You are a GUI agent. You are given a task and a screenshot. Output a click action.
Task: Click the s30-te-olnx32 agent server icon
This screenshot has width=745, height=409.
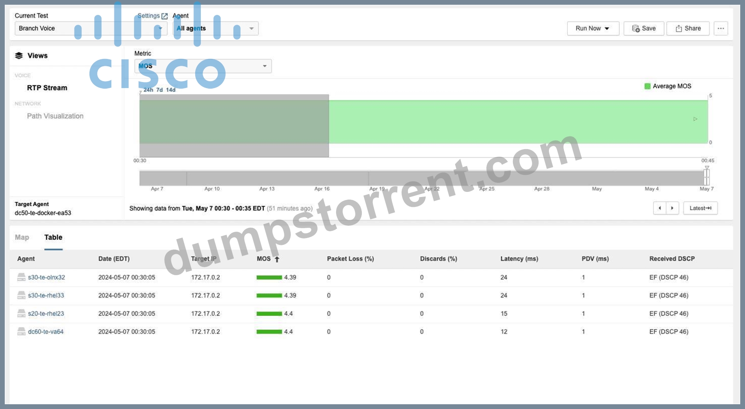tap(21, 277)
